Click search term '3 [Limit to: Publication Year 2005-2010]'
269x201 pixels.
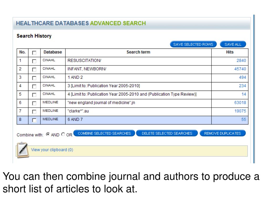[x=104, y=86]
